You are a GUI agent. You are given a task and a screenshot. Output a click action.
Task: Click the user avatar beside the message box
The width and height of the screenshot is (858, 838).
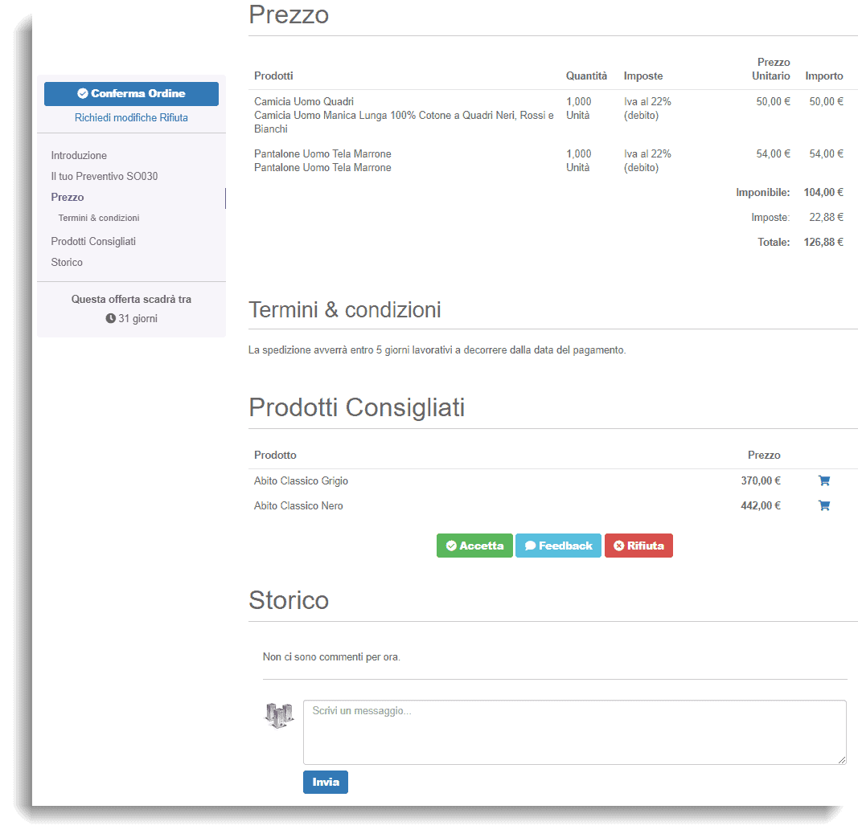coord(279,715)
